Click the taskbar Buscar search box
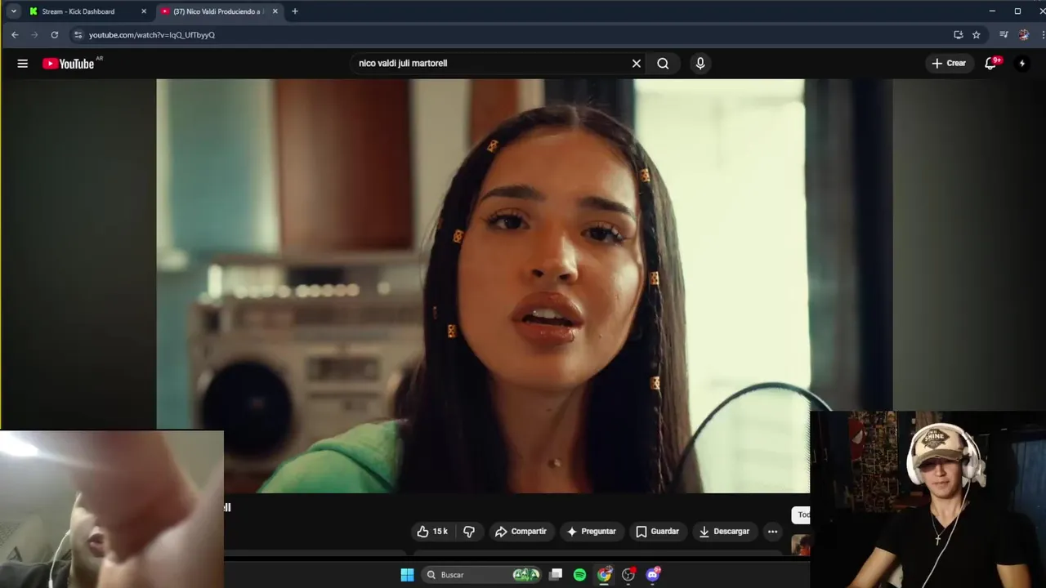The width and height of the screenshot is (1046, 588). (x=482, y=575)
